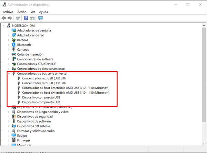The image size is (207, 153).
Task: Open the Archivo menu
Action: [8, 12]
